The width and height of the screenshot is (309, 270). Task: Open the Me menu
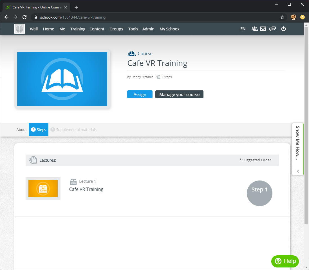62,29
